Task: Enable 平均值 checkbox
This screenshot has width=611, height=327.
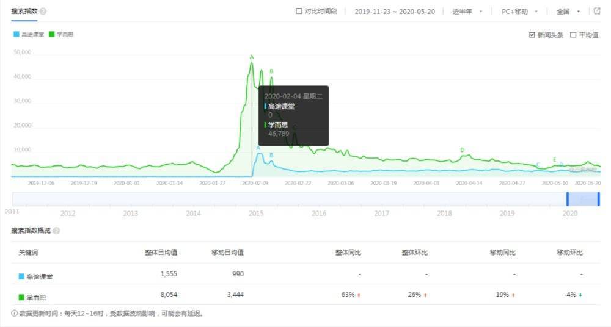Action: [x=573, y=35]
